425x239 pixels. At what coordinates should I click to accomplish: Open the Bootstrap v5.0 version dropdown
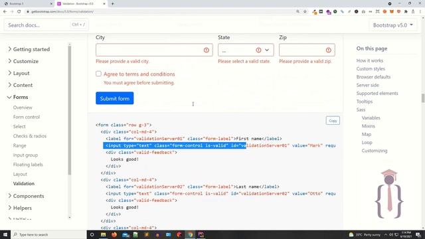click(x=392, y=25)
